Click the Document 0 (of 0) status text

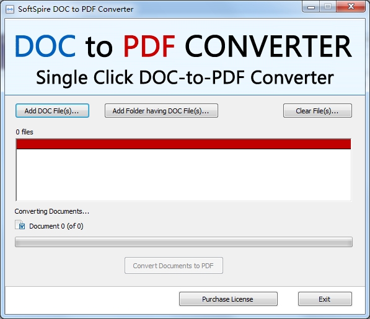click(56, 226)
